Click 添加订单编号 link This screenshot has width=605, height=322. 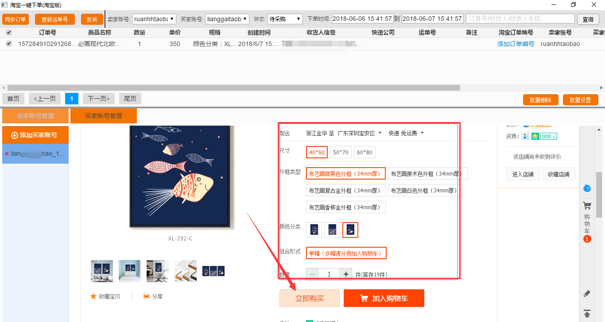(516, 44)
